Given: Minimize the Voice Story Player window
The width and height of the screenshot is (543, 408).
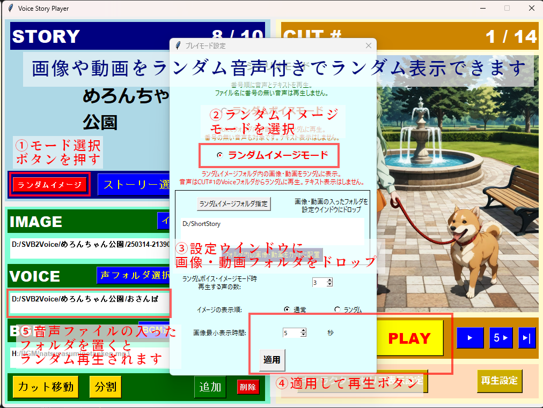Looking at the screenshot, I should point(483,8).
